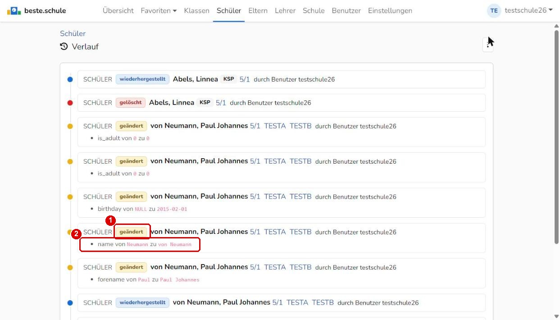Image resolution: width=560 pixels, height=320 pixels.
Task: Select Schüler in the top navigation bar
Action: pyautogui.click(x=229, y=10)
